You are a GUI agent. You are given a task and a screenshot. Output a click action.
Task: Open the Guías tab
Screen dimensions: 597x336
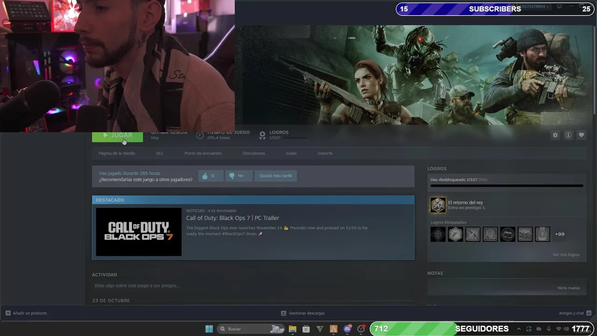[291, 153]
